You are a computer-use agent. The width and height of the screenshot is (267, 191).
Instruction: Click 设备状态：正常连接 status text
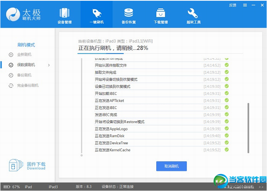117,187
